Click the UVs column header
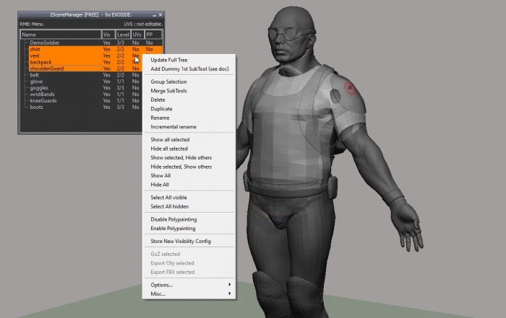The height and width of the screenshot is (318, 506). point(137,34)
